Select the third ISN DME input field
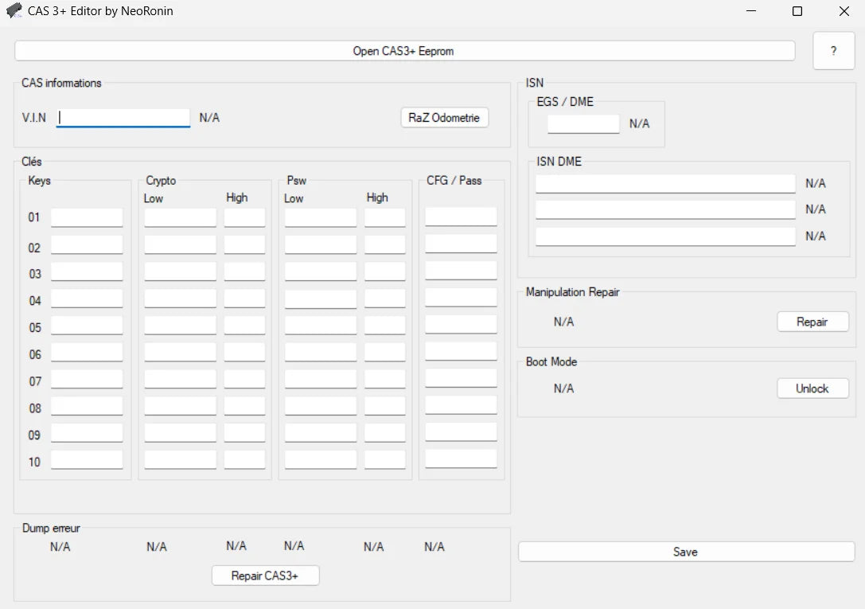The width and height of the screenshot is (865, 609). click(x=665, y=236)
